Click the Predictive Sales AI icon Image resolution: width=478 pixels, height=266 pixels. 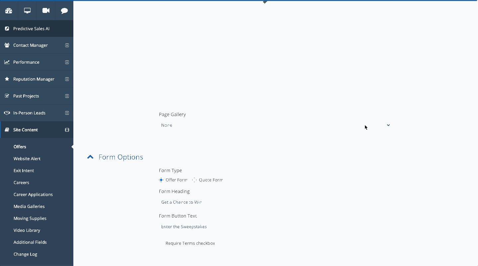coord(7,29)
